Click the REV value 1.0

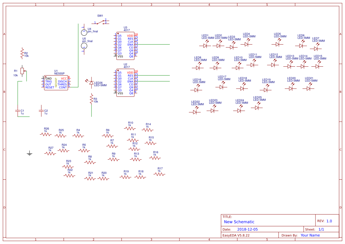329,221
